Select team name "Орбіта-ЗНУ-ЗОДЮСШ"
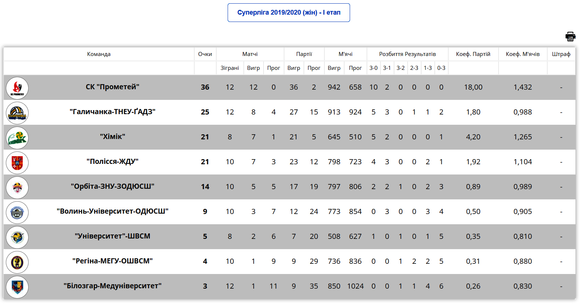Screen dimensions: 581x304 113,187
